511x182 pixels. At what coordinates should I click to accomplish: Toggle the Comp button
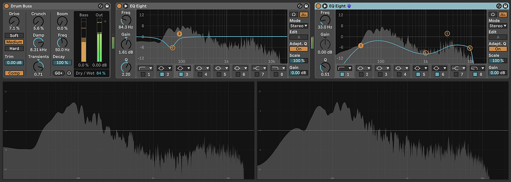point(14,73)
